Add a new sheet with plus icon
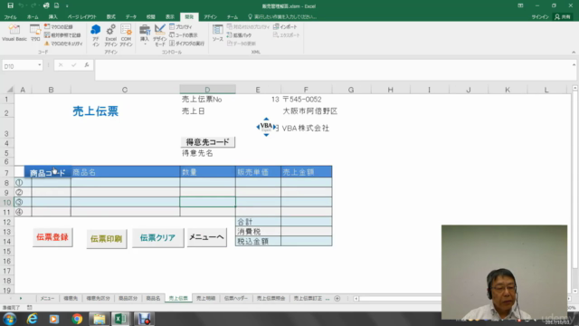The width and height of the screenshot is (579, 326). pos(337,298)
